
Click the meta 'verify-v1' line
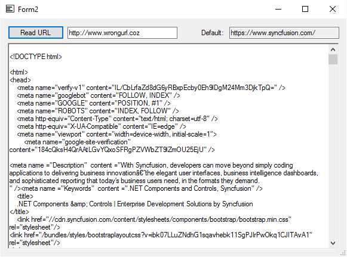pyautogui.click(x=151, y=88)
